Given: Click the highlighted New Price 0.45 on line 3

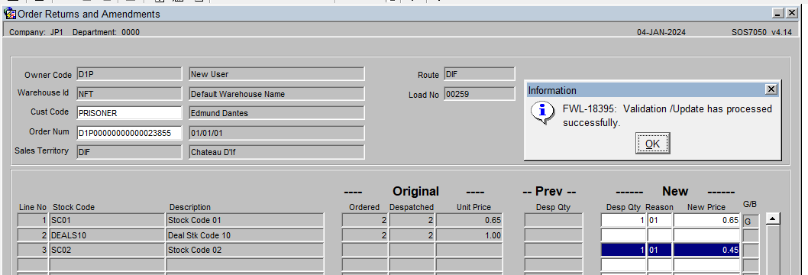Looking at the screenshot, I should tap(707, 251).
